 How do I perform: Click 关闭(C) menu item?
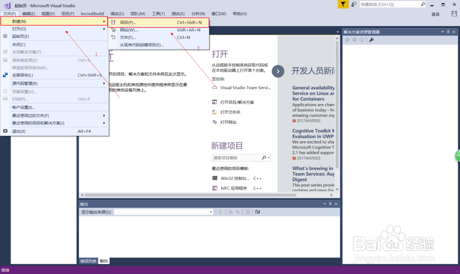point(55,45)
